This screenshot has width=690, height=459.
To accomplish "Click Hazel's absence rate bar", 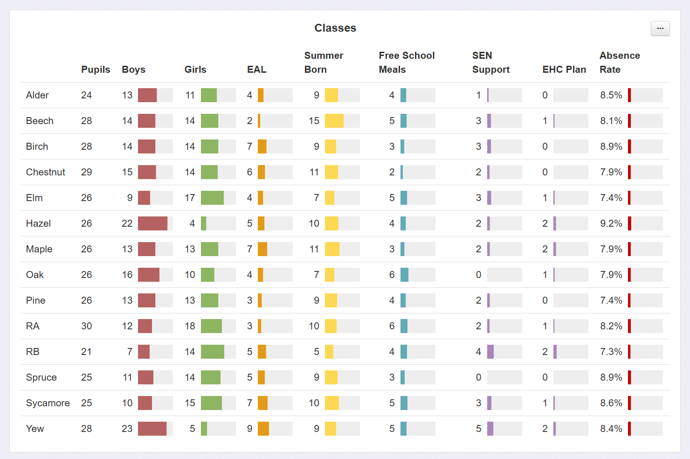I will click(x=629, y=223).
